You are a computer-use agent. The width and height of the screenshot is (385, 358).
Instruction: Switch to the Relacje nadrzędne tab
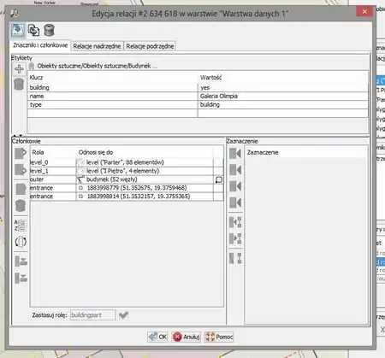(97, 46)
